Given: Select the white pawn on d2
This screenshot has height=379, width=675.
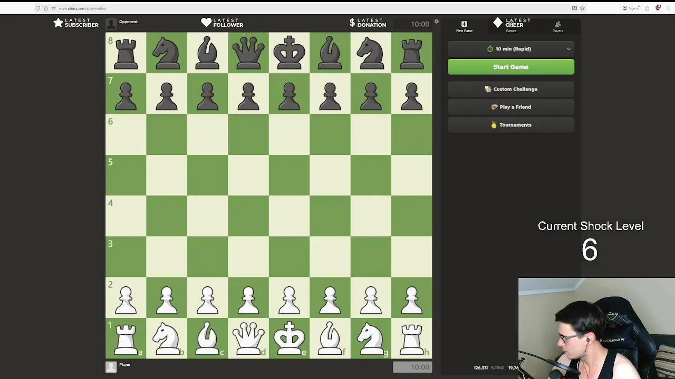Looking at the screenshot, I should 248,297.
